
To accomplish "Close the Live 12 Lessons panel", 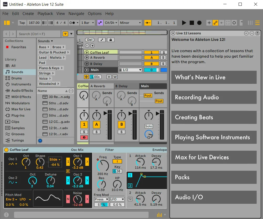I will point(173,33).
